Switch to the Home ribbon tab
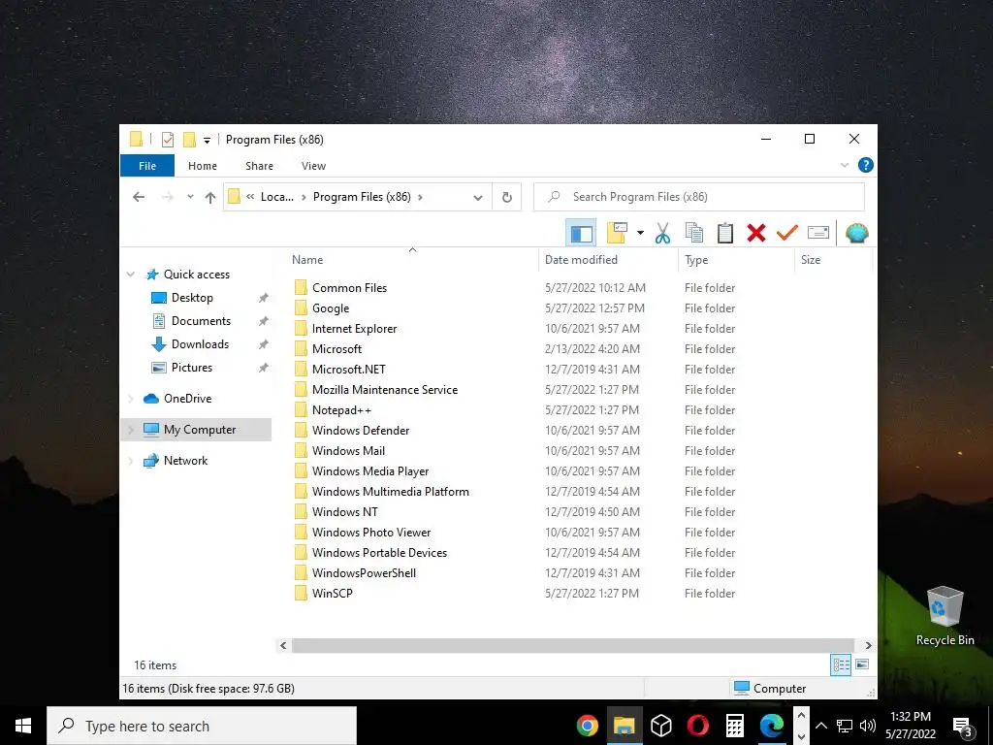The width and height of the screenshot is (993, 745). click(x=203, y=166)
